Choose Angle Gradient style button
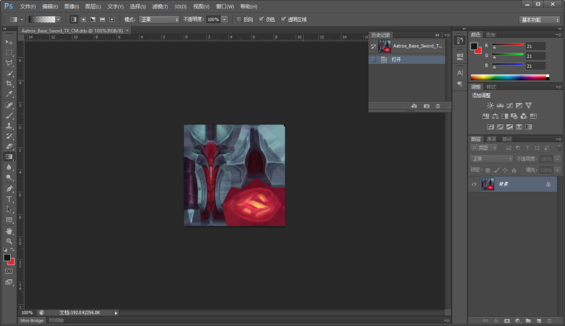 click(93, 19)
